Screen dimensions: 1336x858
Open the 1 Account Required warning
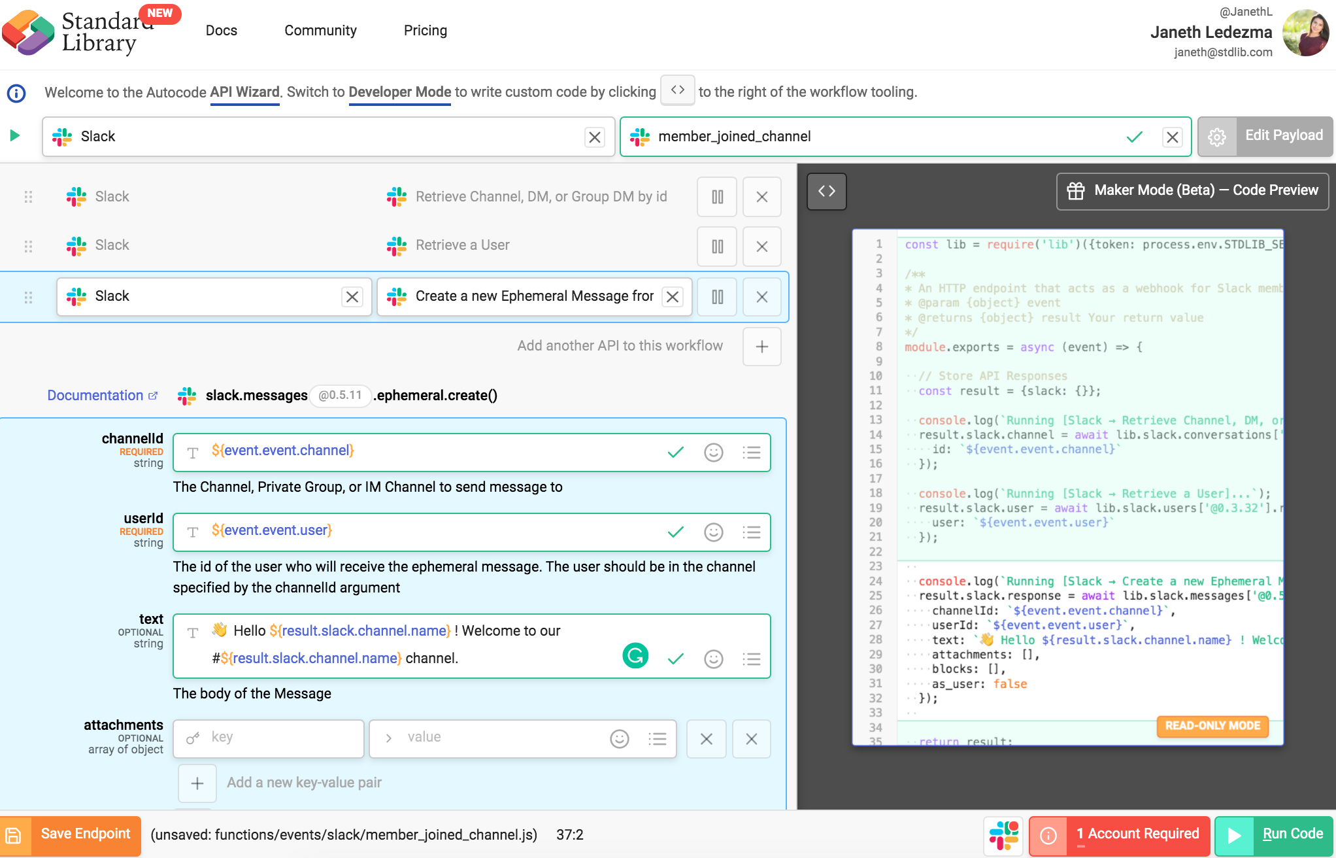tap(1120, 836)
